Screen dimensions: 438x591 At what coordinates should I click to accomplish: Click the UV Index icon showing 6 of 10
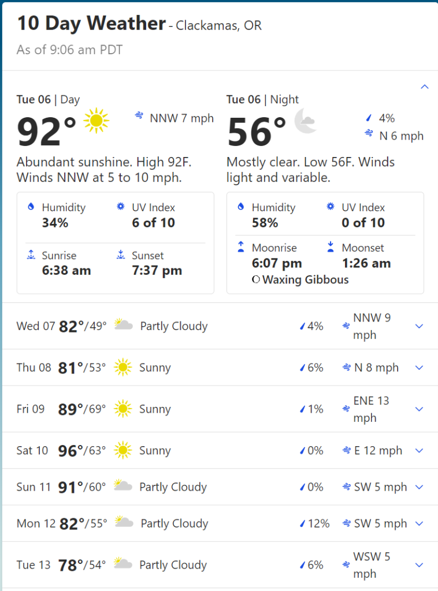(x=121, y=207)
